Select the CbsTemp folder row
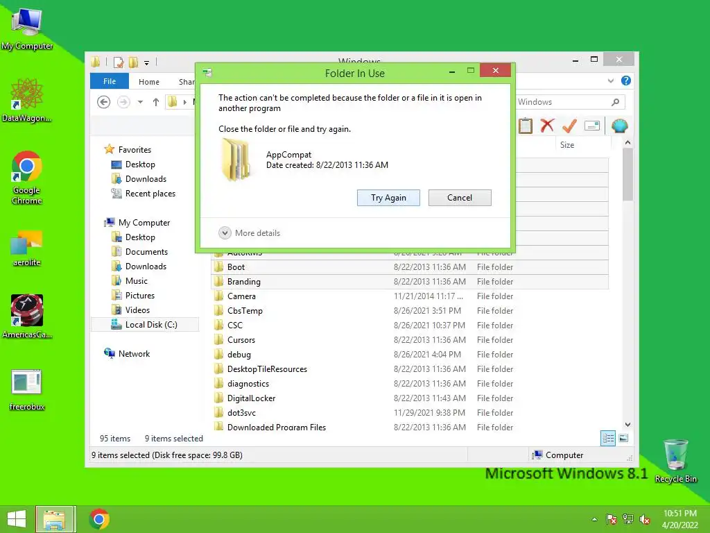The width and height of the screenshot is (710, 533). [x=409, y=310]
